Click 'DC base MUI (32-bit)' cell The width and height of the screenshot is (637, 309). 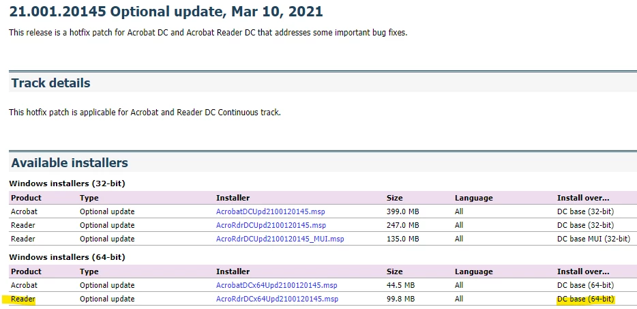(x=593, y=239)
